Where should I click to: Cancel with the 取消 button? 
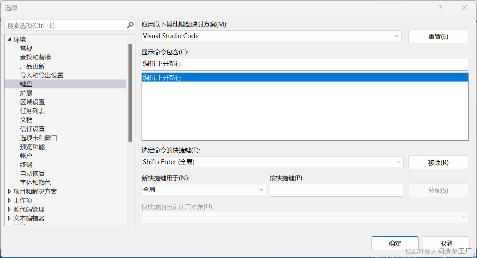446,243
